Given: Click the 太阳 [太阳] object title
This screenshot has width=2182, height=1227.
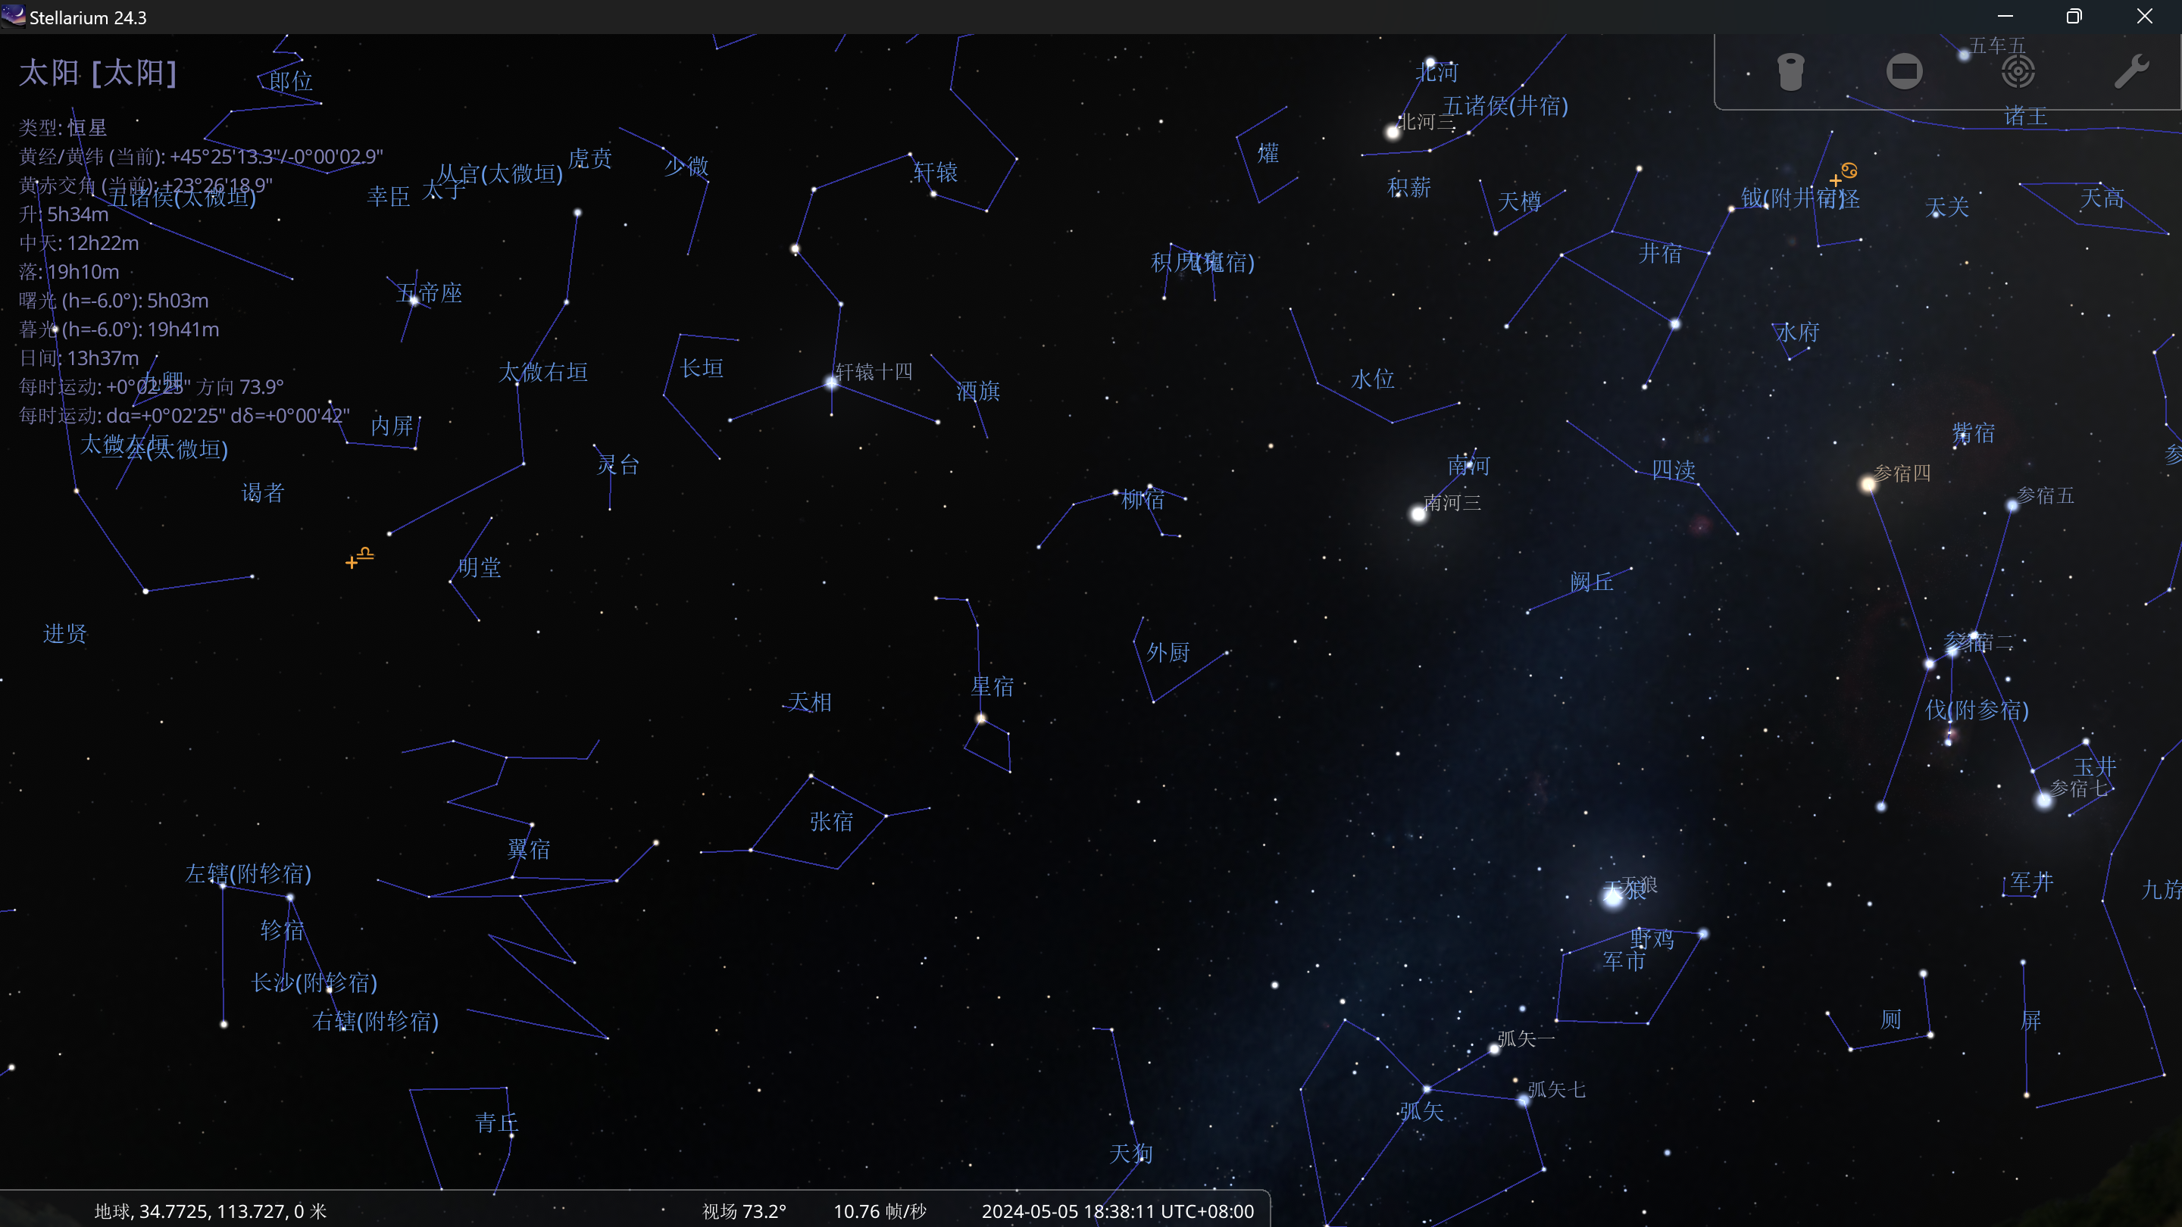Looking at the screenshot, I should 98,73.
